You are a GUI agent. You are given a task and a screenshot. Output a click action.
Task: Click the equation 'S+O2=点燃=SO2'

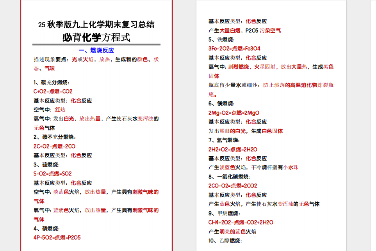coord(52,173)
